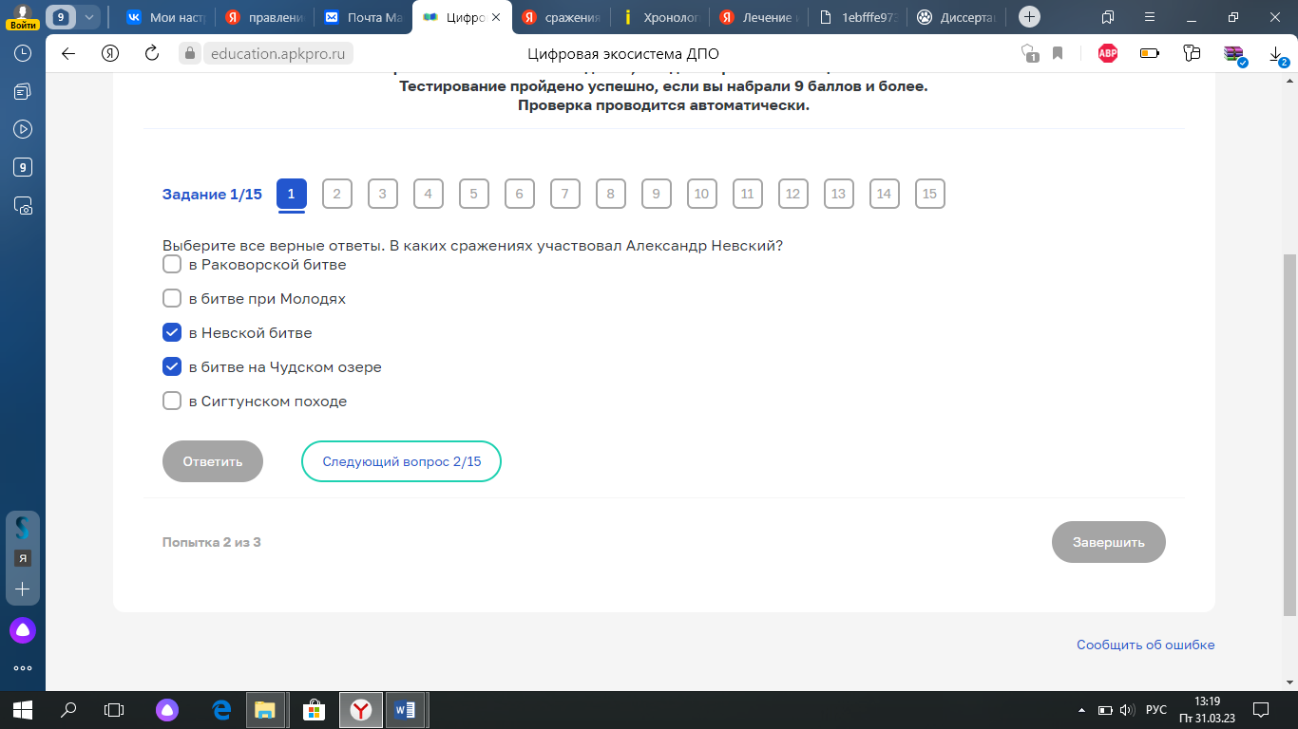Screen dimensions: 1298x729
Task: Check the Раковорская битва option
Action: coord(172,265)
